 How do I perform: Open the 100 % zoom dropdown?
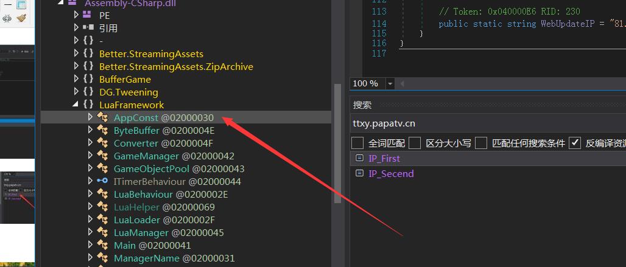[x=390, y=84]
